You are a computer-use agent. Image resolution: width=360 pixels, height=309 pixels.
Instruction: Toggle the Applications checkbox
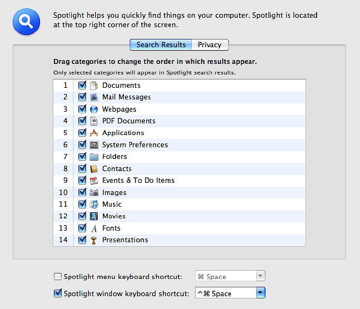[82, 133]
